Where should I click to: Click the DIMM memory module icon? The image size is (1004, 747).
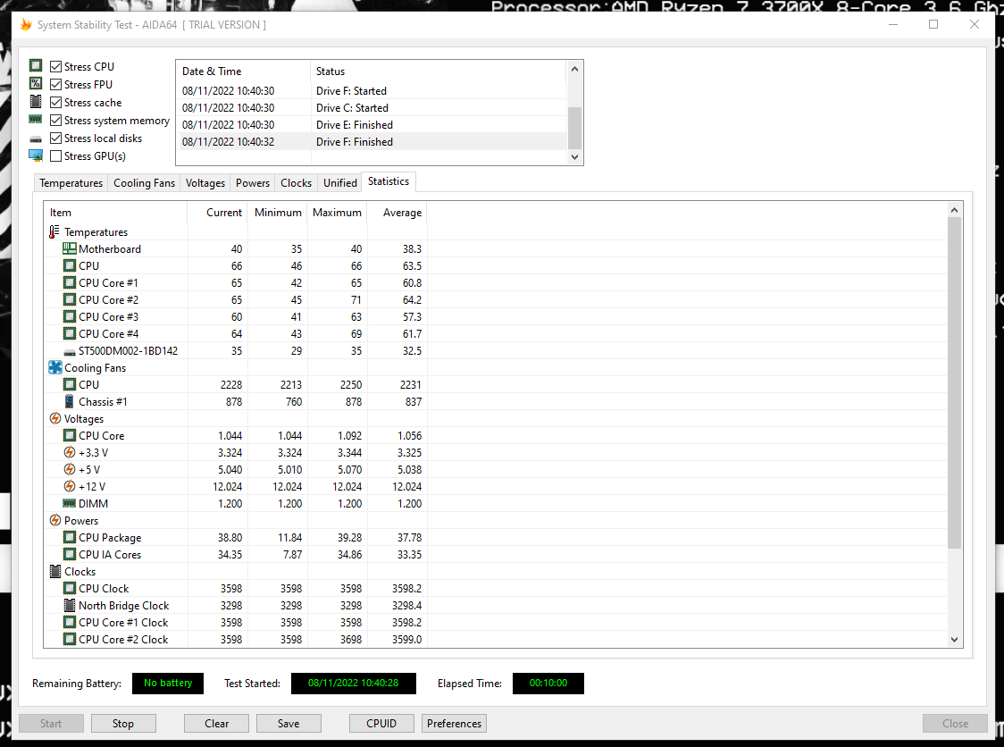click(69, 503)
